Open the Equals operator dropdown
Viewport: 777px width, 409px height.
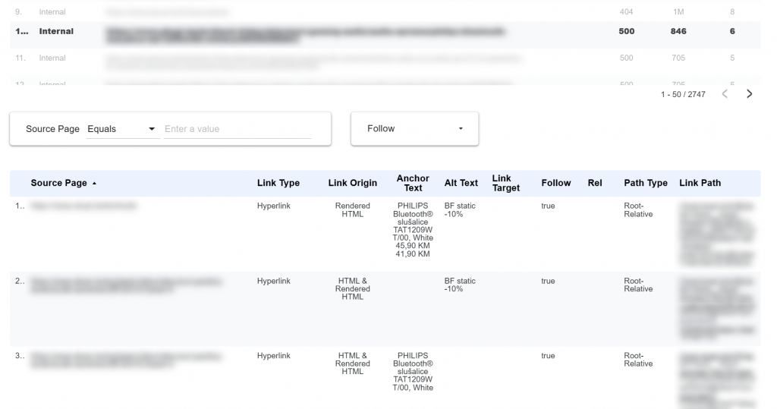point(121,129)
